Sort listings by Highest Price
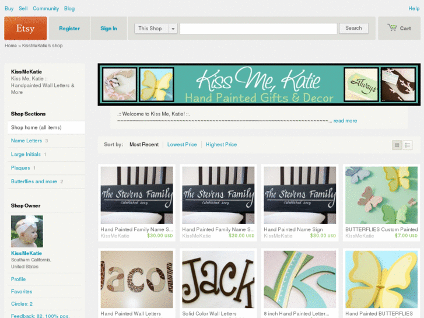This screenshot has width=424, height=318. coord(221,145)
